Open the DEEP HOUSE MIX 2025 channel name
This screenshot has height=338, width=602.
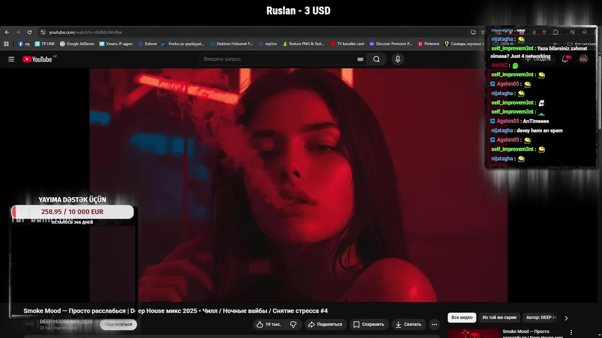[66, 322]
